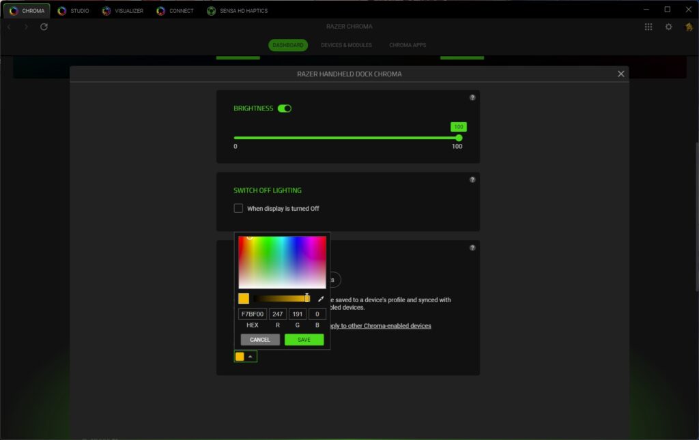Minimize the Razer Chroma window

coord(646,10)
